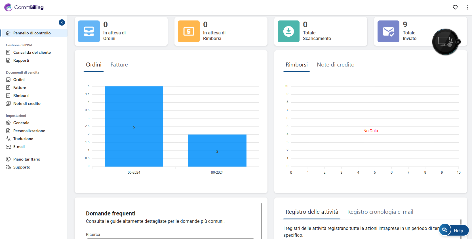Click the 05-2024 bar in Ordini chart
The width and height of the screenshot is (472, 239).
pos(134,126)
